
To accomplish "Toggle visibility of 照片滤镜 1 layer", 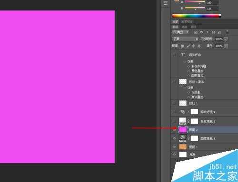I will 174,112.
